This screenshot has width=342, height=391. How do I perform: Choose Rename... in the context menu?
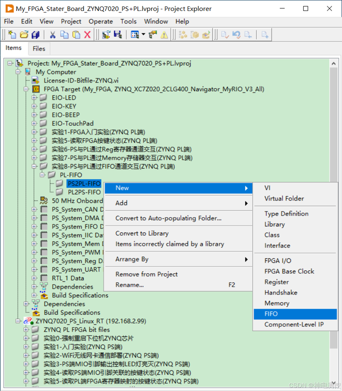[x=178, y=285]
